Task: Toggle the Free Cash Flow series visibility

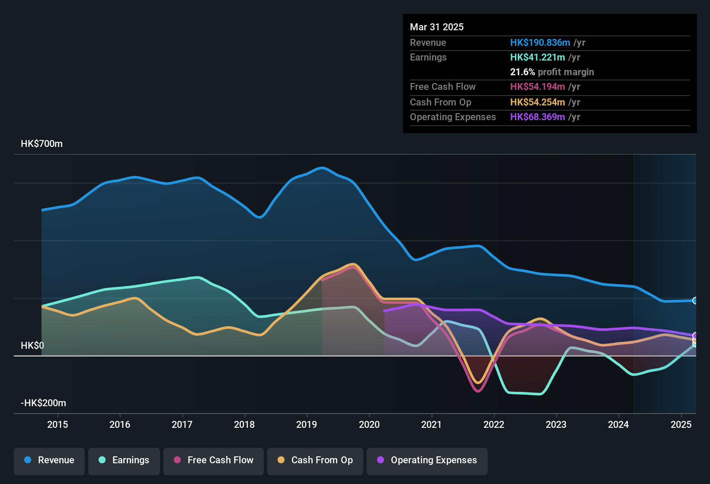Action: pos(213,460)
